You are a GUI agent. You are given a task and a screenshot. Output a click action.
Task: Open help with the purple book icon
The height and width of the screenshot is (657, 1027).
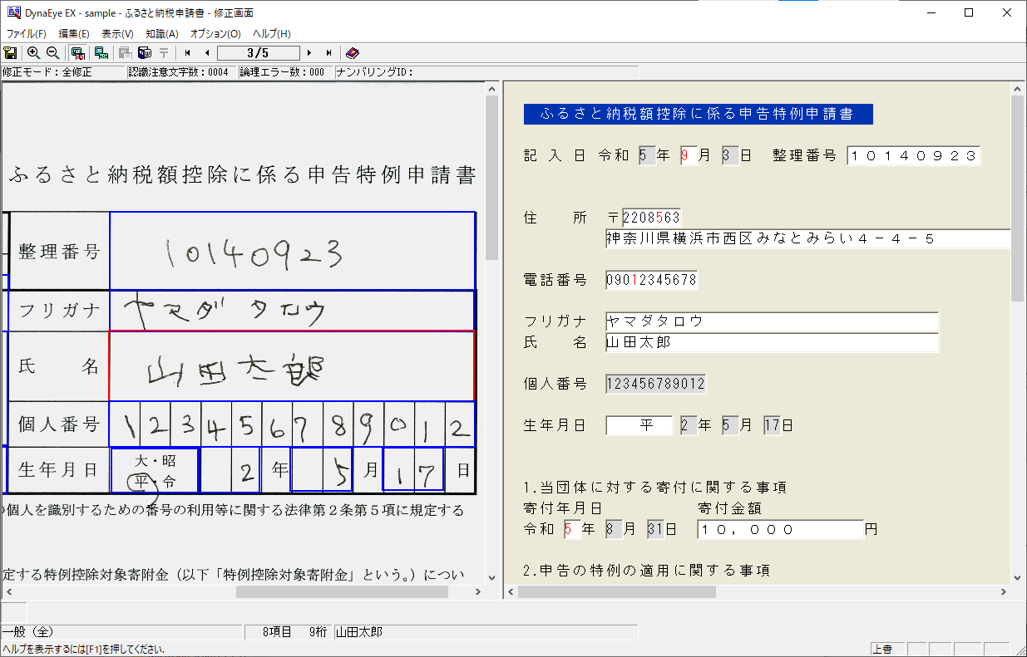353,52
